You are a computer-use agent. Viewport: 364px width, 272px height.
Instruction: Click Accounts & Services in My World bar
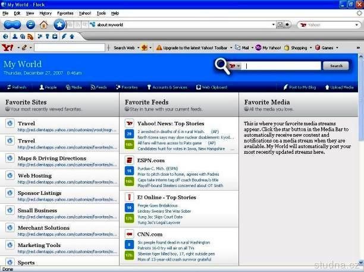[167, 87]
